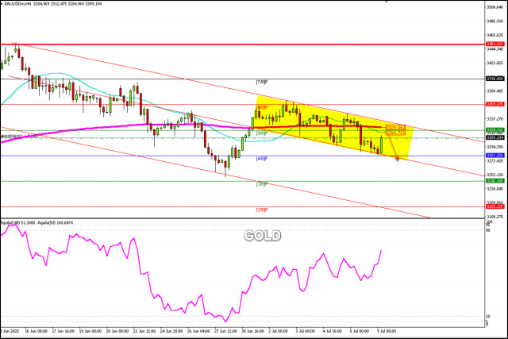Image resolution: width=508 pixels, height=339 pixels.
Task: Click the 3508.840 price axis label
Action: [x=495, y=7]
